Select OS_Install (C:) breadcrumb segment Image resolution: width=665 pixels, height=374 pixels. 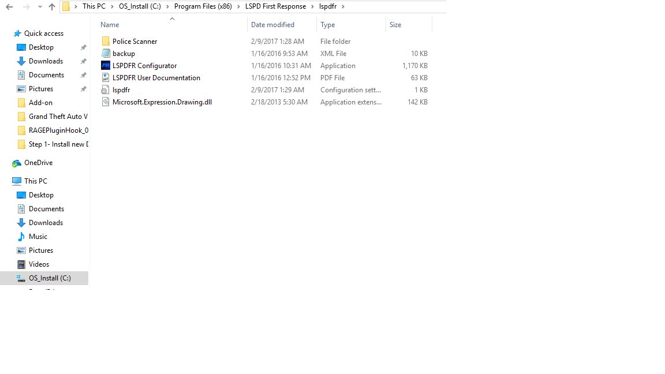point(140,6)
